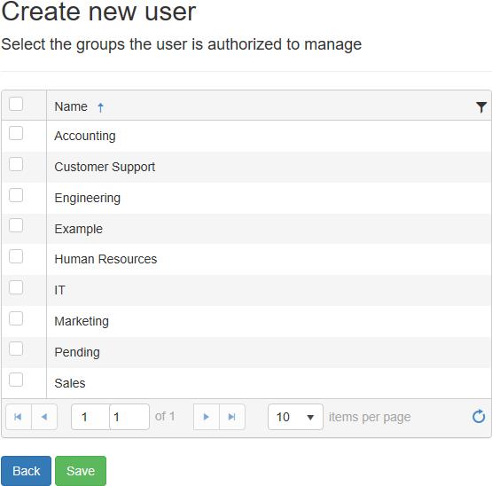
Task: Refresh the groups grid
Action: click(479, 417)
